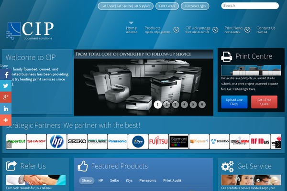Click the Refer Us share arrow icon
This screenshot has height=191, width=287.
(11, 166)
